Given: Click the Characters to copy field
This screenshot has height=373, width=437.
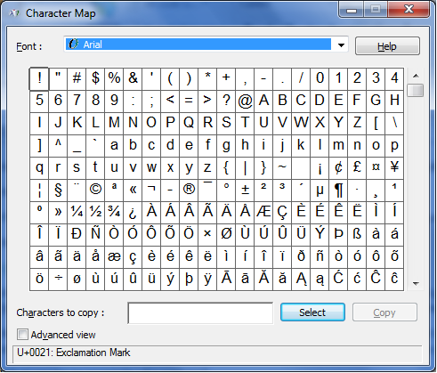Looking at the screenshot, I should click(200, 312).
